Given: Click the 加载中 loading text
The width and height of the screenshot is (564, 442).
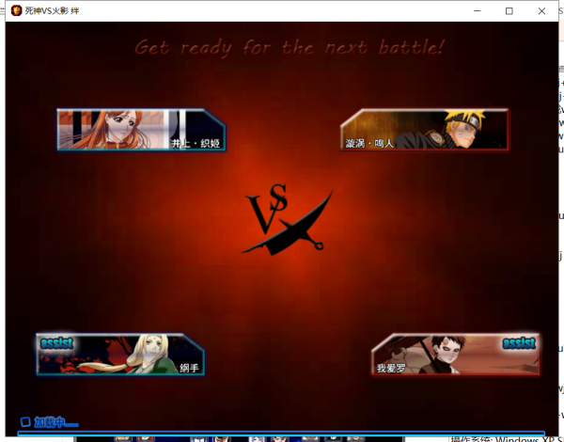Looking at the screenshot, I should tap(56, 422).
